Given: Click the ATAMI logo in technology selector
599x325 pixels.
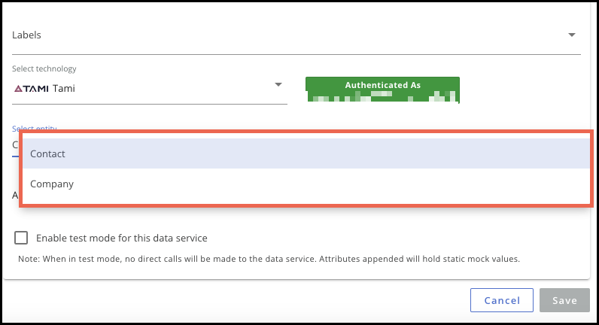Looking at the screenshot, I should click(32, 89).
